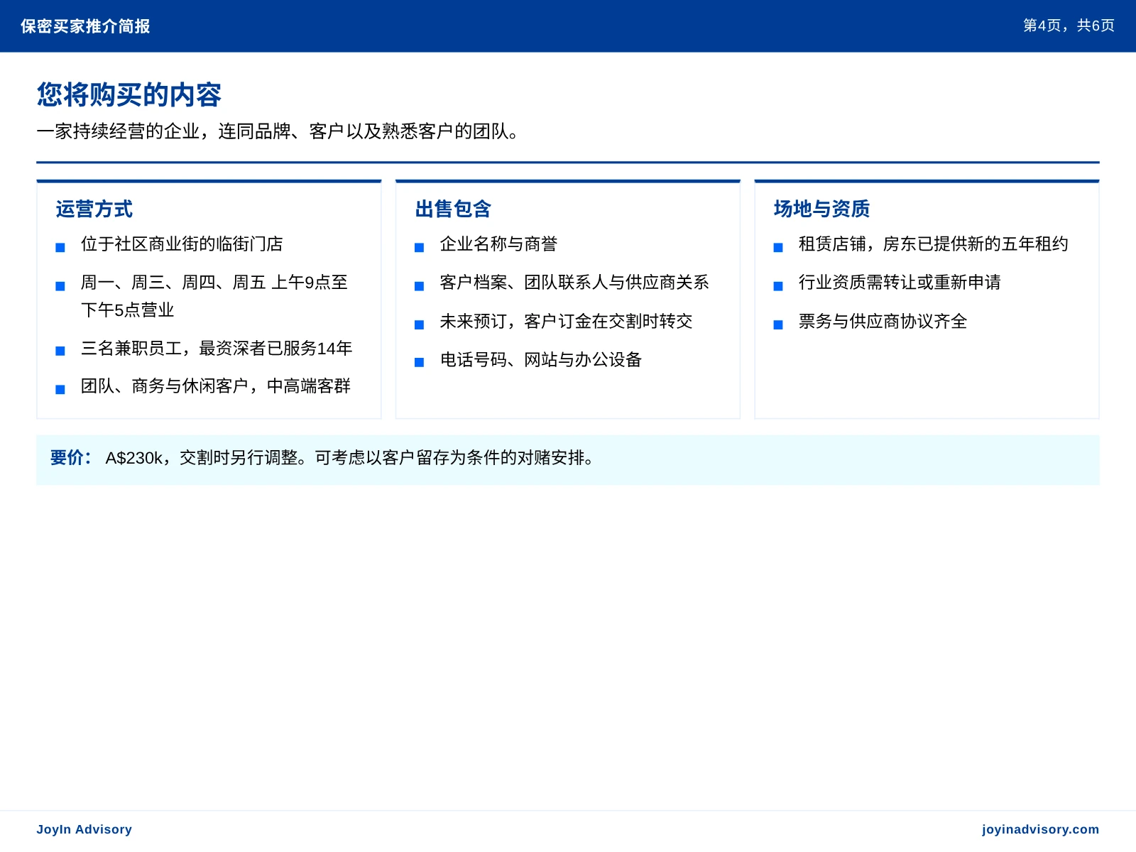The height and width of the screenshot is (852, 1136).
Task: Select the line 位于社区商业街的临街门店
Action: (x=182, y=244)
